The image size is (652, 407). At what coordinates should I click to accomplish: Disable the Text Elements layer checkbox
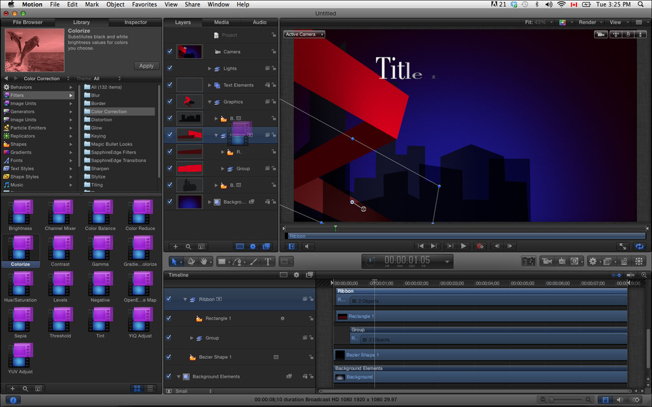(x=170, y=85)
